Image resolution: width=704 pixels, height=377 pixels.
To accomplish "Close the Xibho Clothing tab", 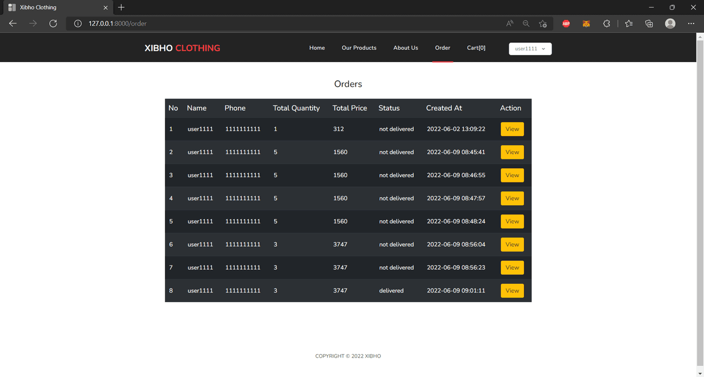I will [106, 8].
